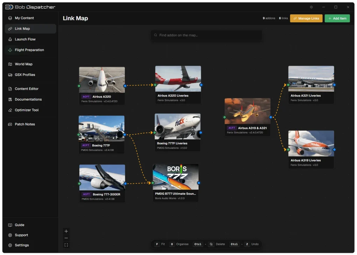Open Support in the sidebar
Image resolution: width=357 pixels, height=255 pixels.
pos(30,235)
